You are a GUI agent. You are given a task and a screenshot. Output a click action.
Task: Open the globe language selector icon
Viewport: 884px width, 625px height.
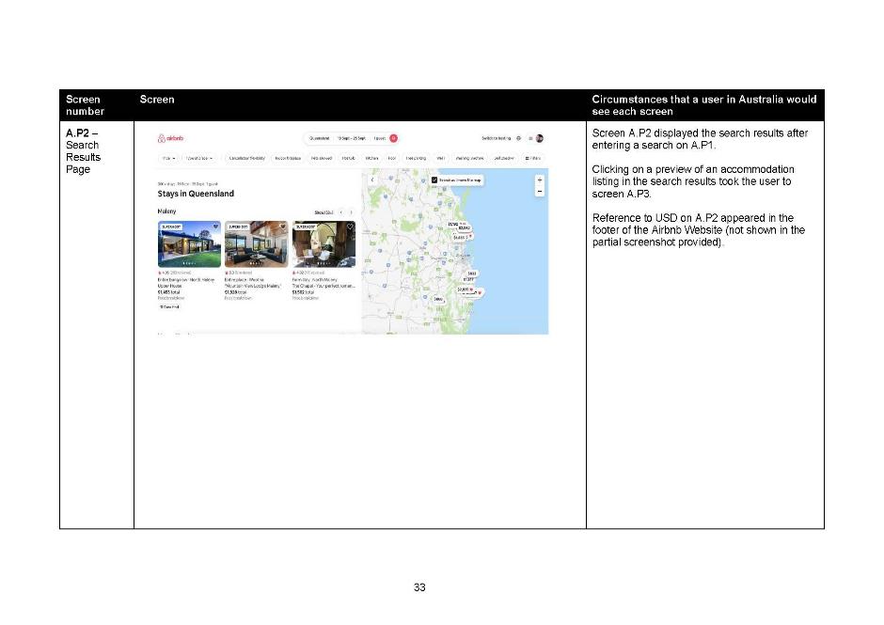coord(519,138)
